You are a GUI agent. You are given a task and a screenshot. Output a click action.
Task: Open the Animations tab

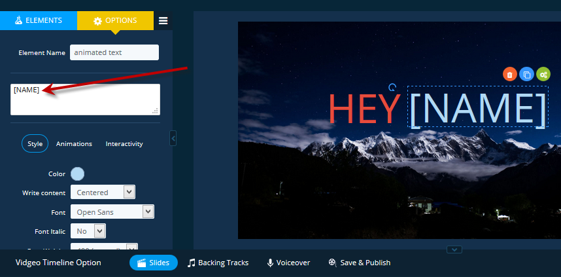(74, 143)
